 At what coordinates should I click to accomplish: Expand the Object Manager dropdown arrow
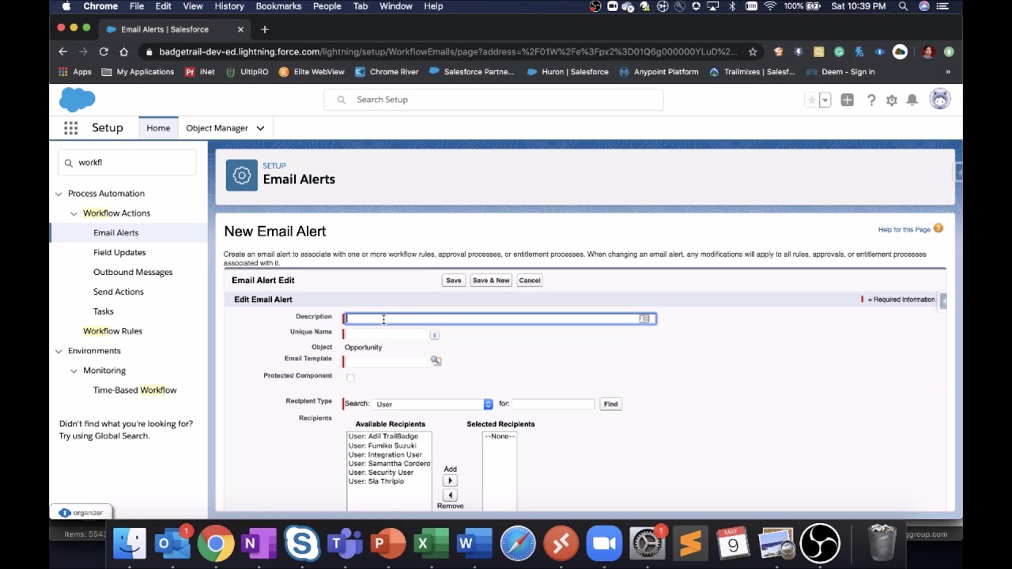point(260,128)
